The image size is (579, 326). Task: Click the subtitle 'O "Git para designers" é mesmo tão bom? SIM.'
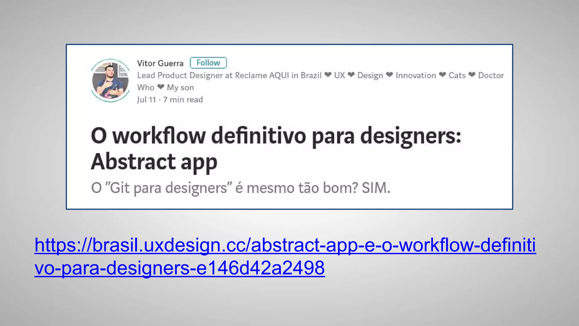[x=241, y=188]
